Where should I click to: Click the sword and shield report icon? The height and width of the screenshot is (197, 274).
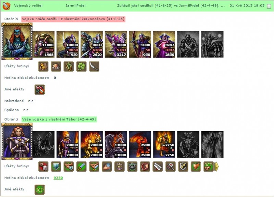tap(7, 6)
